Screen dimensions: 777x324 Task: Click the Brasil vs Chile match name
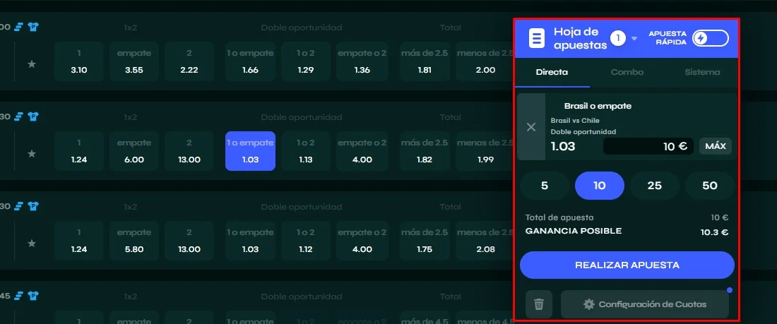coord(575,121)
